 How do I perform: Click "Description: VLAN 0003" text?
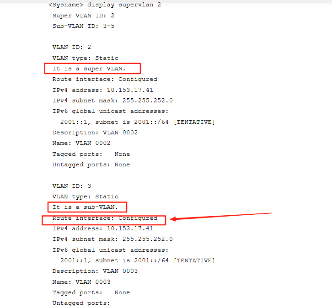95,271
